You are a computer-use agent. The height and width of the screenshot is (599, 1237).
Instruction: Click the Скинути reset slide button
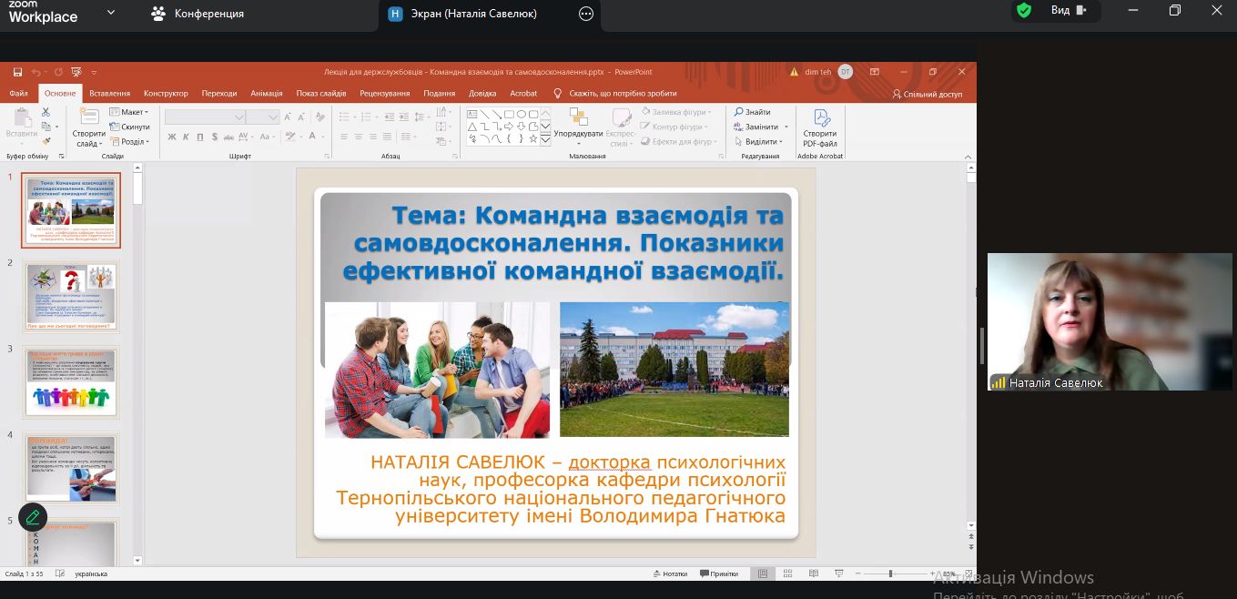[x=129, y=127]
